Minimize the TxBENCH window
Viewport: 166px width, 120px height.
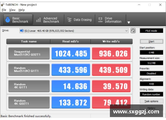139,5
